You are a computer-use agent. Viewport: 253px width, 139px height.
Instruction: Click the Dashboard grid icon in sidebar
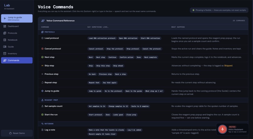(x=5, y=26)
